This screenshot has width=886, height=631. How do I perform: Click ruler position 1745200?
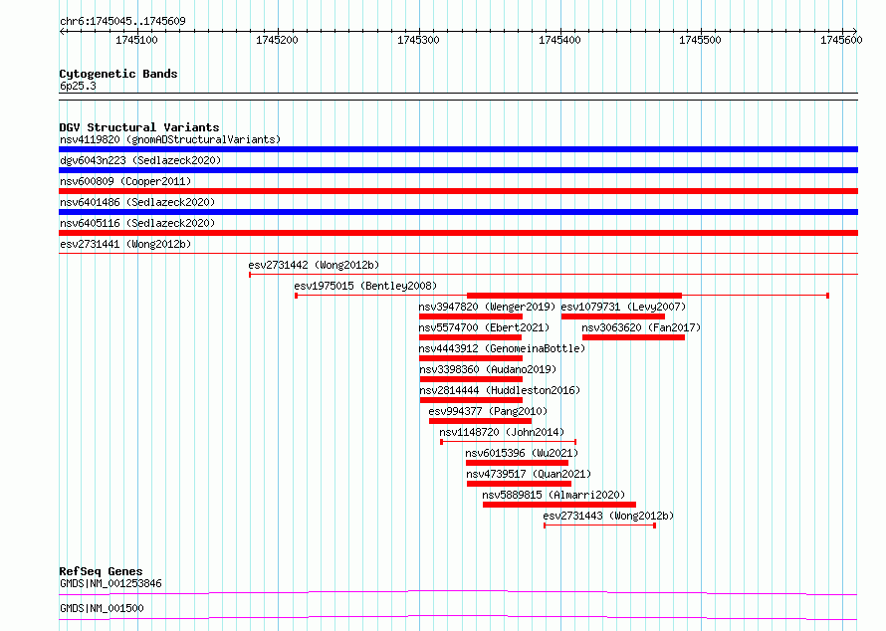coord(277,40)
